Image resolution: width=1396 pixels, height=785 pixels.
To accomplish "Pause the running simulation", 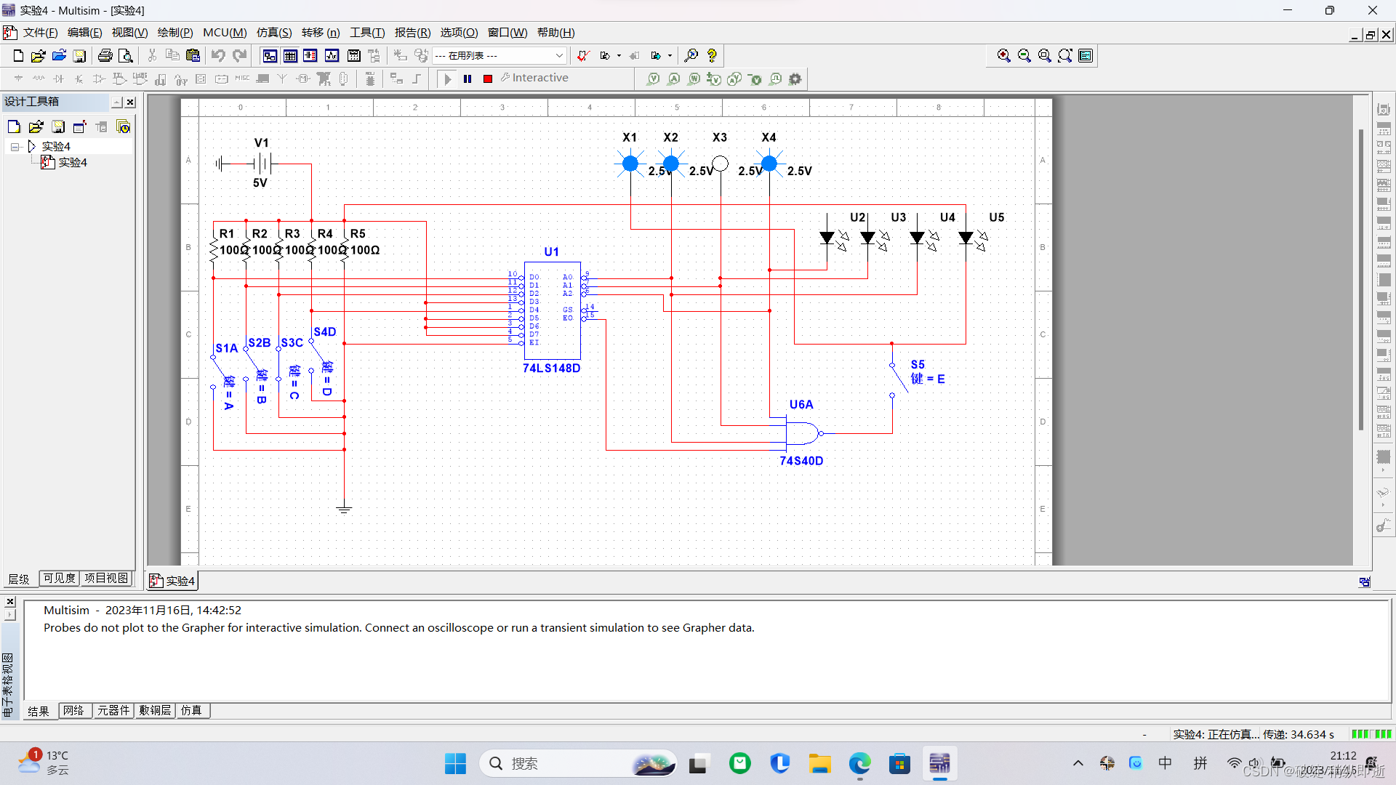I will point(468,78).
